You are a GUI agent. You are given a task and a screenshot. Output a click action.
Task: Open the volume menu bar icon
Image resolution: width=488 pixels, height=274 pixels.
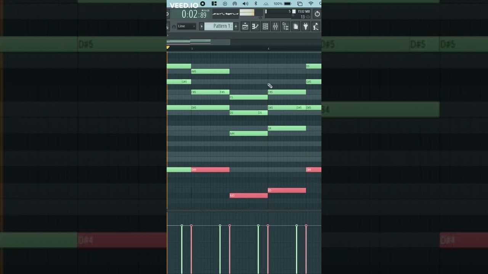pos(245,4)
